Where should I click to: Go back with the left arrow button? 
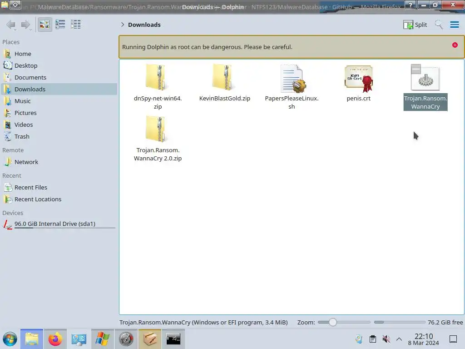[x=11, y=25]
